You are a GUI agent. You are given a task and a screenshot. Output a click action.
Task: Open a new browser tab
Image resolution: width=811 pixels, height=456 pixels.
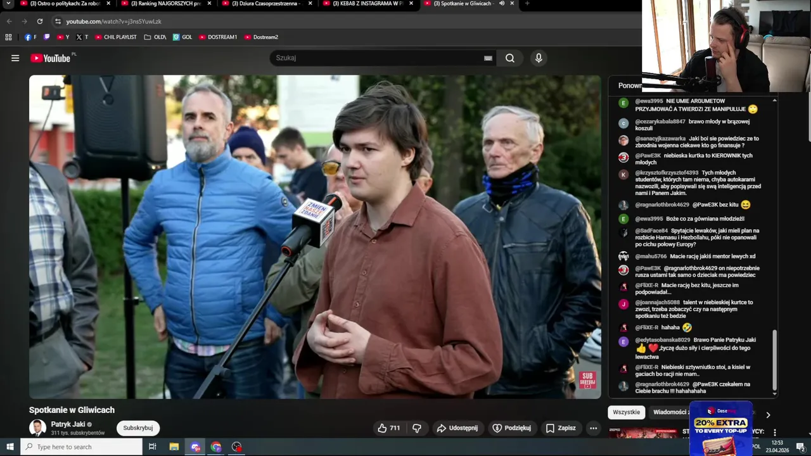[527, 4]
